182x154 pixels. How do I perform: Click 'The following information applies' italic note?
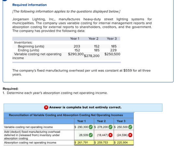(66, 11)
